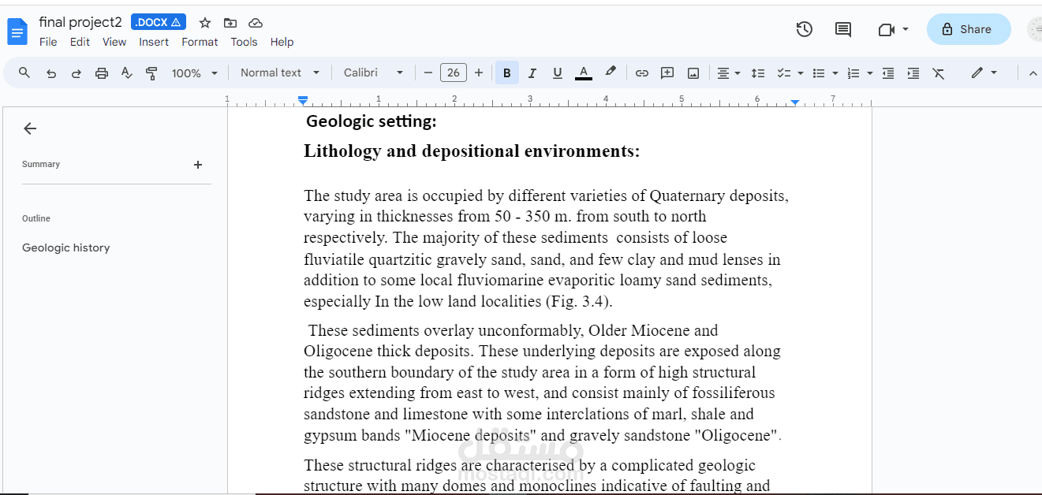Open the search menus magnifier
Image resolution: width=1042 pixels, height=495 pixels.
point(24,73)
